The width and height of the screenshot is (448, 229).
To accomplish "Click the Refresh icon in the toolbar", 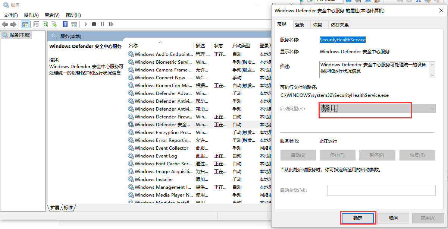I will click(x=46, y=24).
